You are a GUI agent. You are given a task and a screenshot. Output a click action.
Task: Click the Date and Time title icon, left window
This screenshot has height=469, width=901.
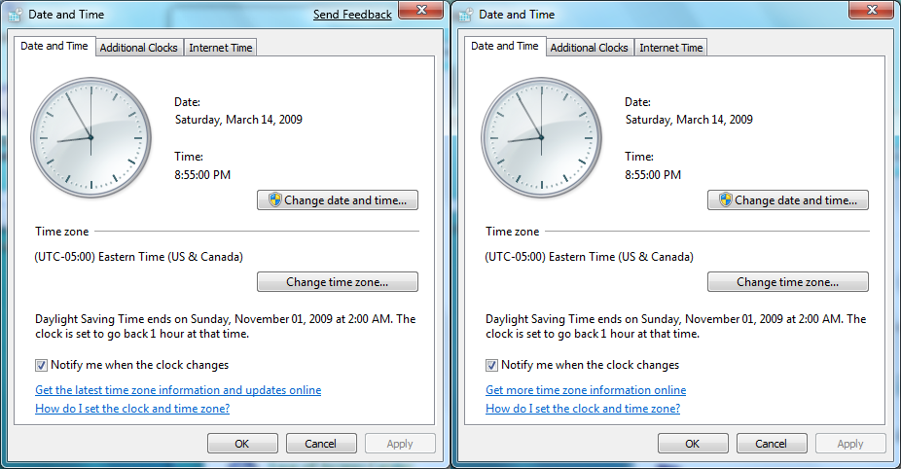[15, 15]
